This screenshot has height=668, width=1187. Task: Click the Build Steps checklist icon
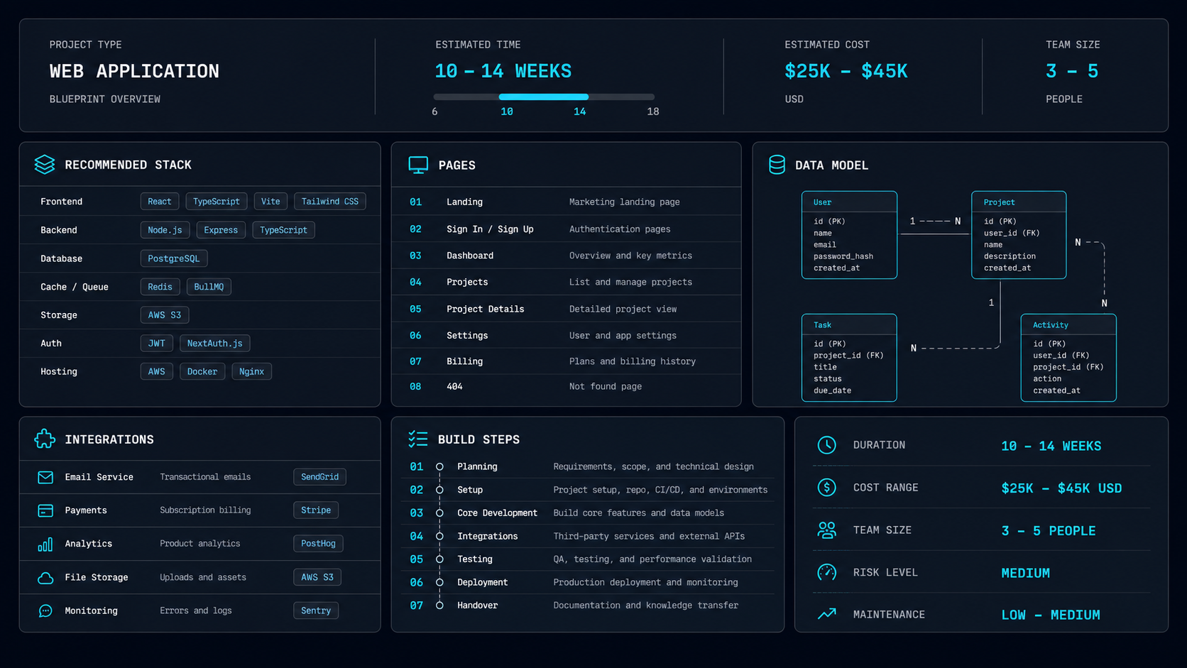click(x=417, y=439)
